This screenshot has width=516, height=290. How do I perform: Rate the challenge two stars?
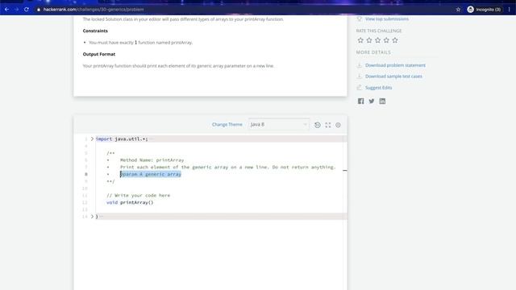369,40
